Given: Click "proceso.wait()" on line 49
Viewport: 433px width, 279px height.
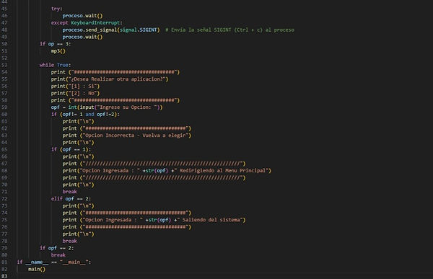Looking at the screenshot, I should click(82, 37).
